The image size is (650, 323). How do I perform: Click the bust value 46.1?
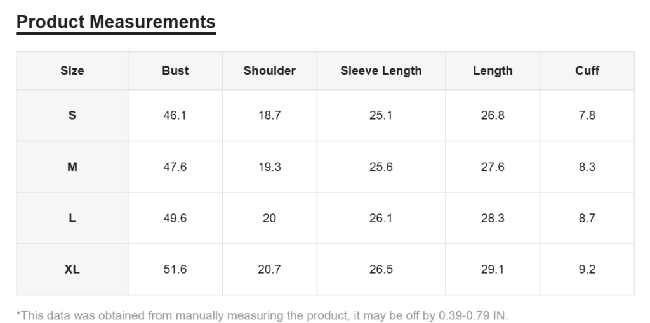click(x=175, y=115)
